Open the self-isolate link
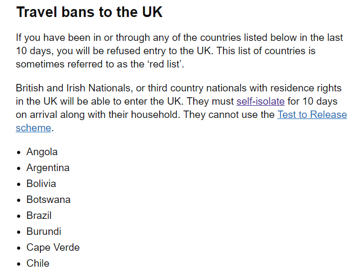This screenshot has width=355, height=272. tap(260, 101)
